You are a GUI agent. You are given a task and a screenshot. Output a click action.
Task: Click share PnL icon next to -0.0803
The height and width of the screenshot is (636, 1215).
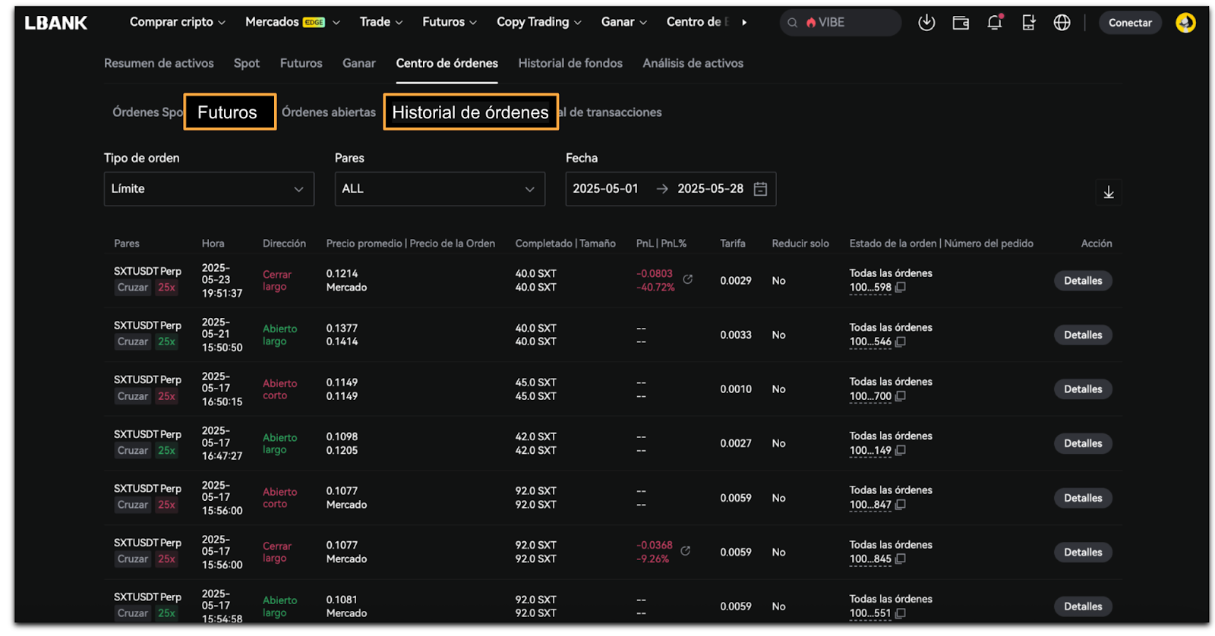coord(687,279)
